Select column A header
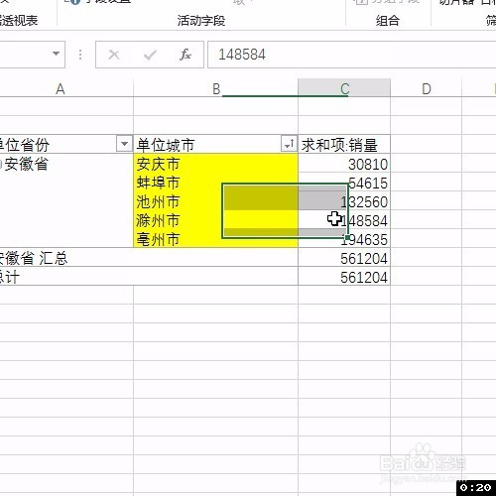Screen dimensions: 496x496 (x=60, y=89)
